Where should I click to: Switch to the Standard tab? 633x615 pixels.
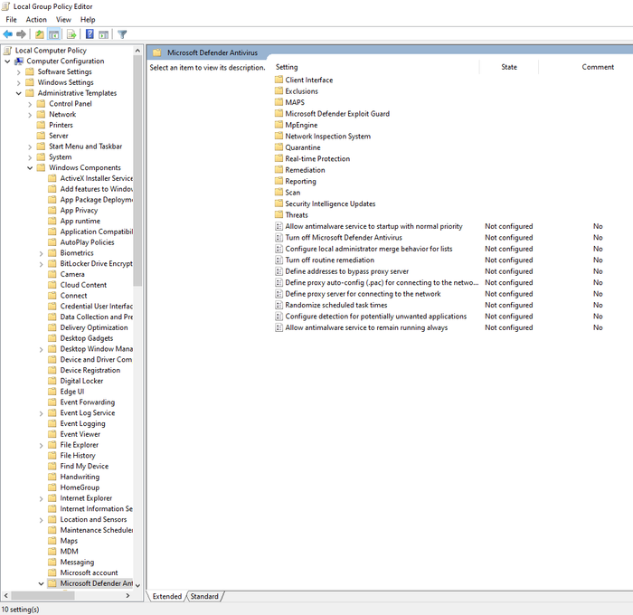pos(204,596)
